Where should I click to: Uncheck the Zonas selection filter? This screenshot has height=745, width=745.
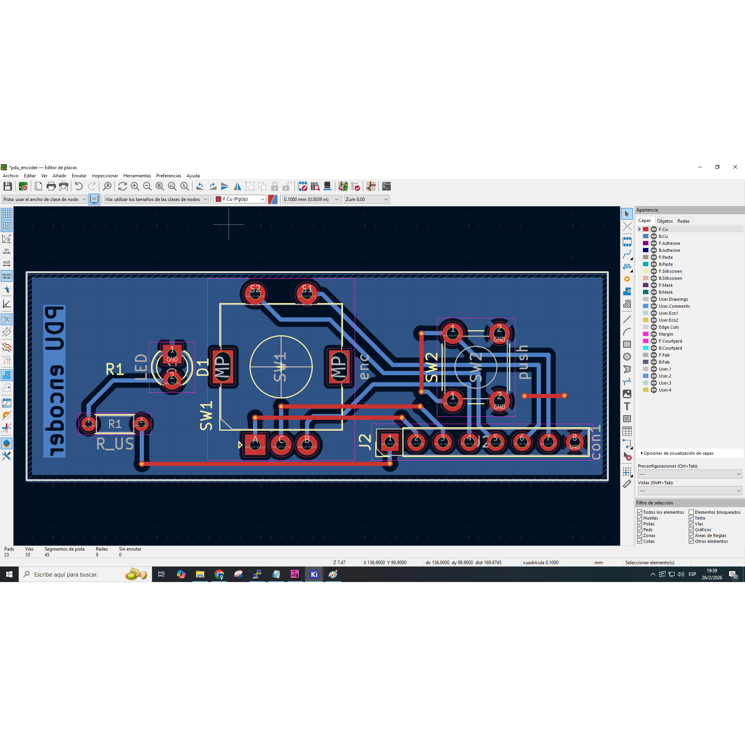click(x=640, y=535)
